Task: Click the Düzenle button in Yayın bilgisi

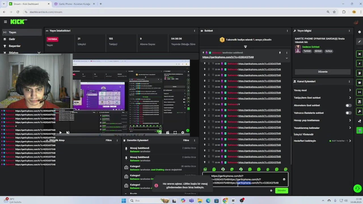Action: 323,72
